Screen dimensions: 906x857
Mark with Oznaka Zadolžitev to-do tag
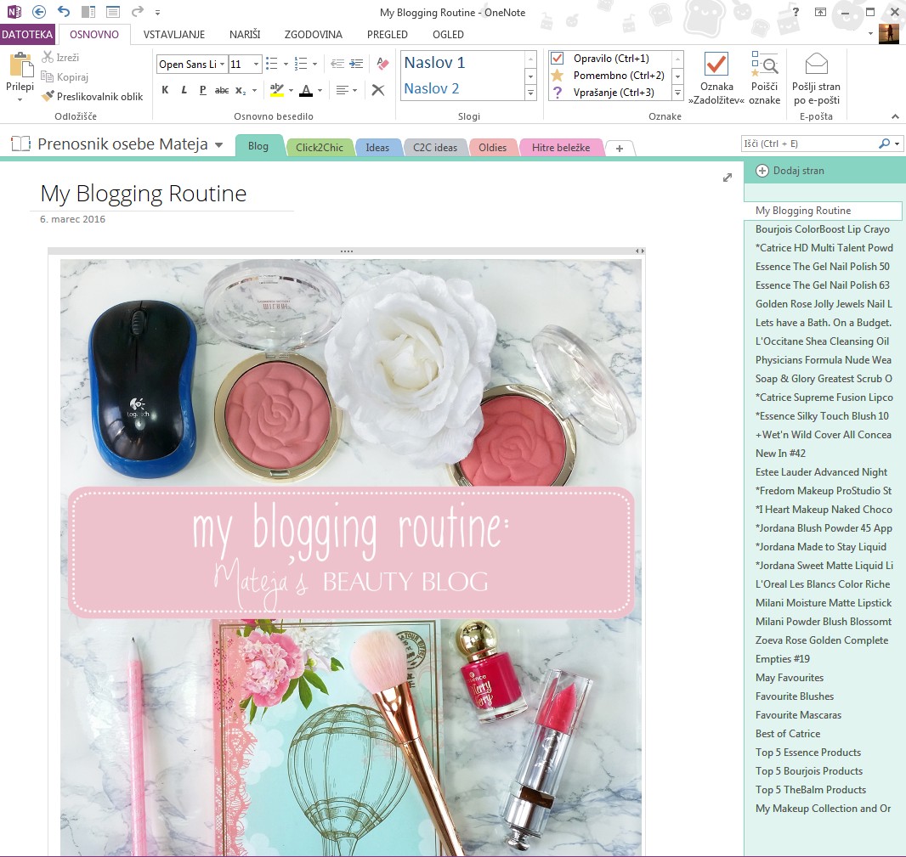[x=716, y=78]
